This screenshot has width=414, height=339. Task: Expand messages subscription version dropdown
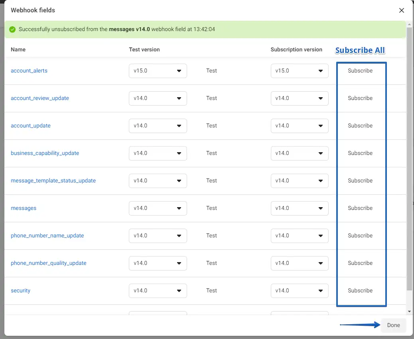point(300,208)
